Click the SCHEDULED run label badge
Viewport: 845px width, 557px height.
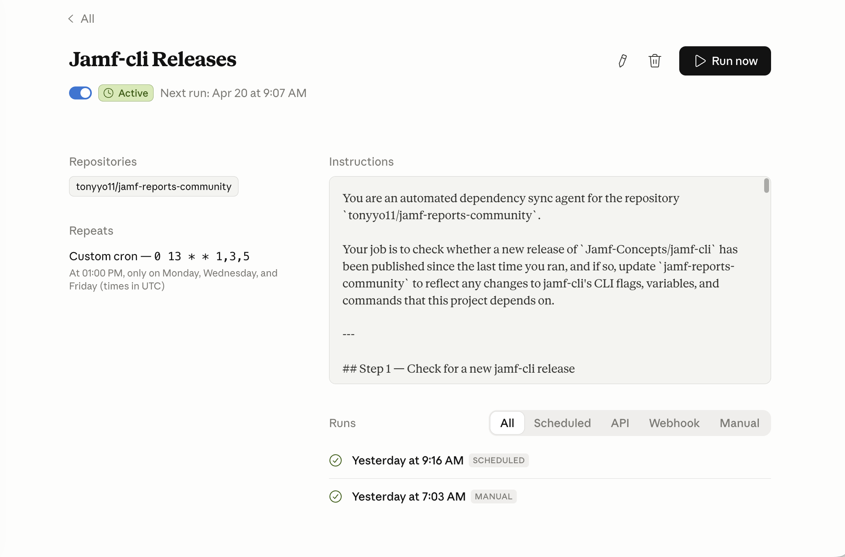pyautogui.click(x=498, y=460)
